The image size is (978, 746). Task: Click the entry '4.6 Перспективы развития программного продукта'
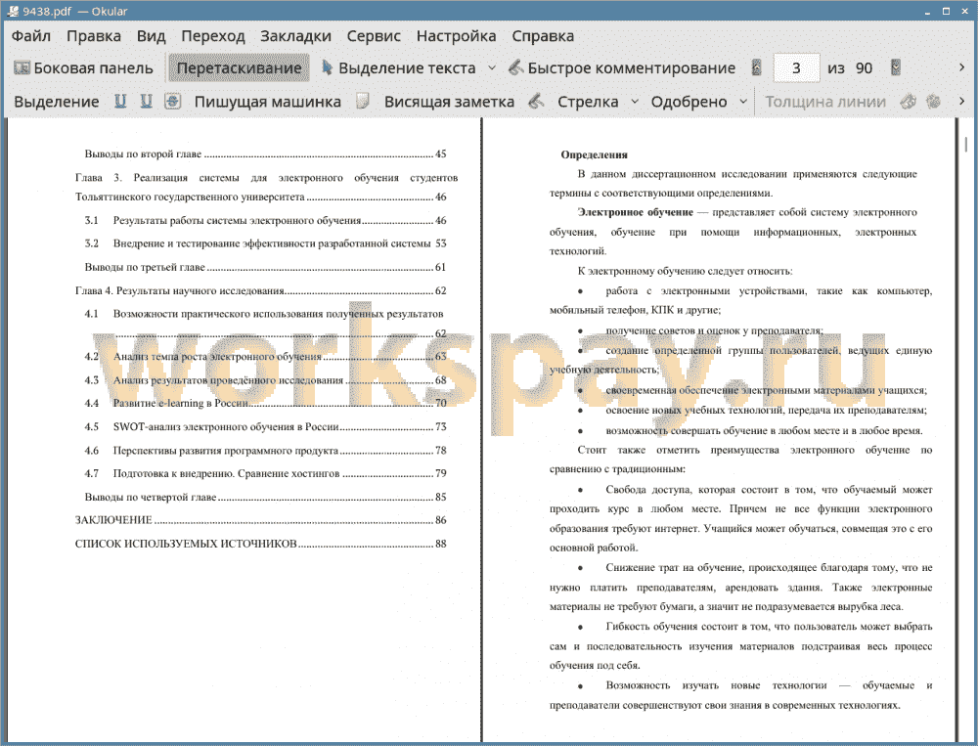(266, 451)
